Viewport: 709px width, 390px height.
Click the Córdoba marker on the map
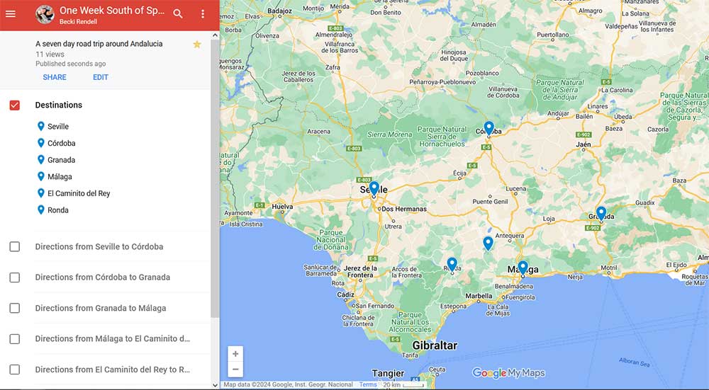(x=489, y=128)
